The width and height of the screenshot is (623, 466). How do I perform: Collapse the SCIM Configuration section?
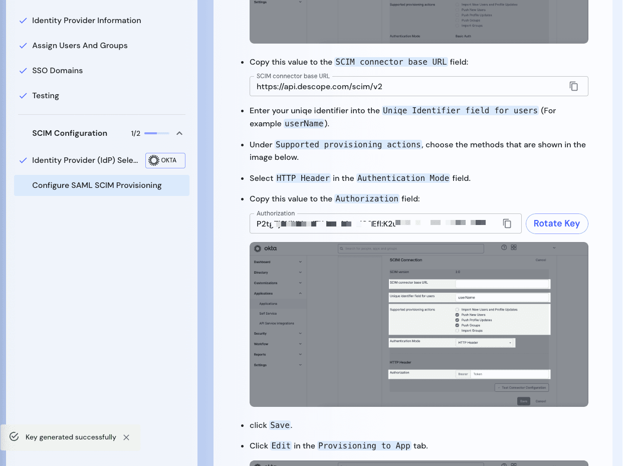pyautogui.click(x=179, y=133)
